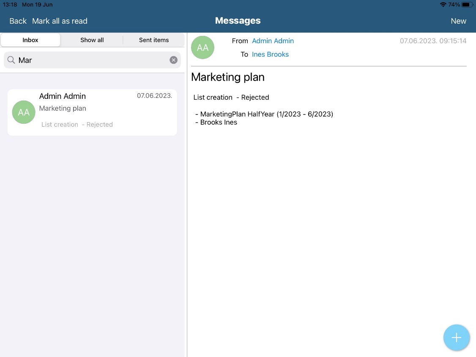Tap the MarketingPlan HalfYear line in the message body
476x357 pixels.
(x=266, y=114)
